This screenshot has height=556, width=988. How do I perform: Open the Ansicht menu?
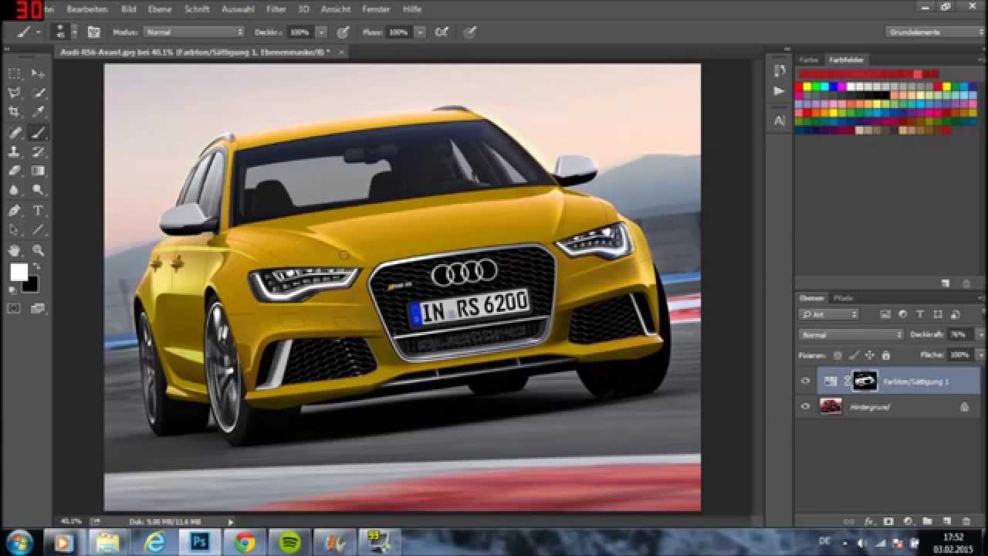pos(336,9)
